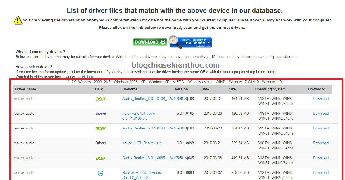Screen dimensions: 345x180
Task: Click Download for the 259.56 MB driver
Action: point(321,172)
